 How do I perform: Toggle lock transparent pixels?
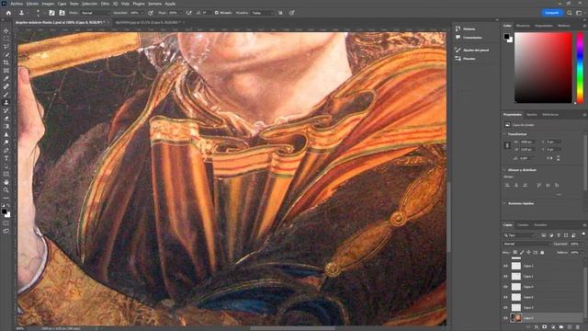514,253
